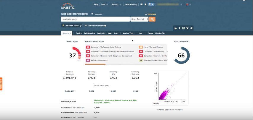Open the Blog menu item
Screen dimensions: 253x120
[x=96, y=4]
